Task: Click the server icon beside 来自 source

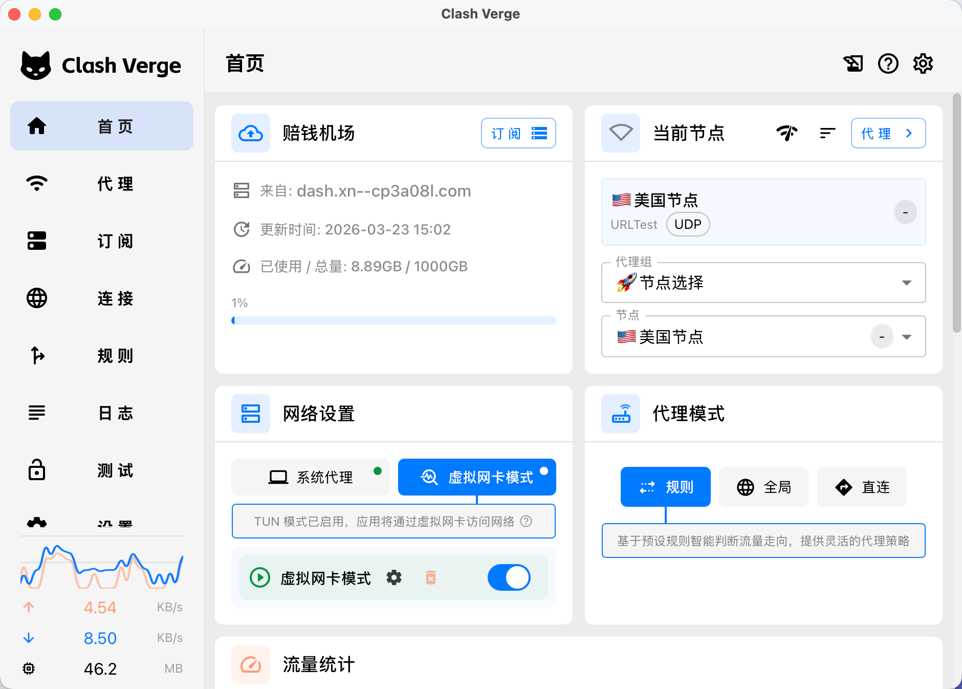Action: [x=242, y=191]
